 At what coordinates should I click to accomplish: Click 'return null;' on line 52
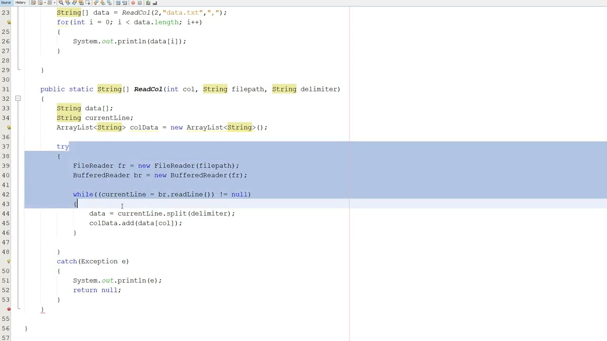[x=97, y=290]
